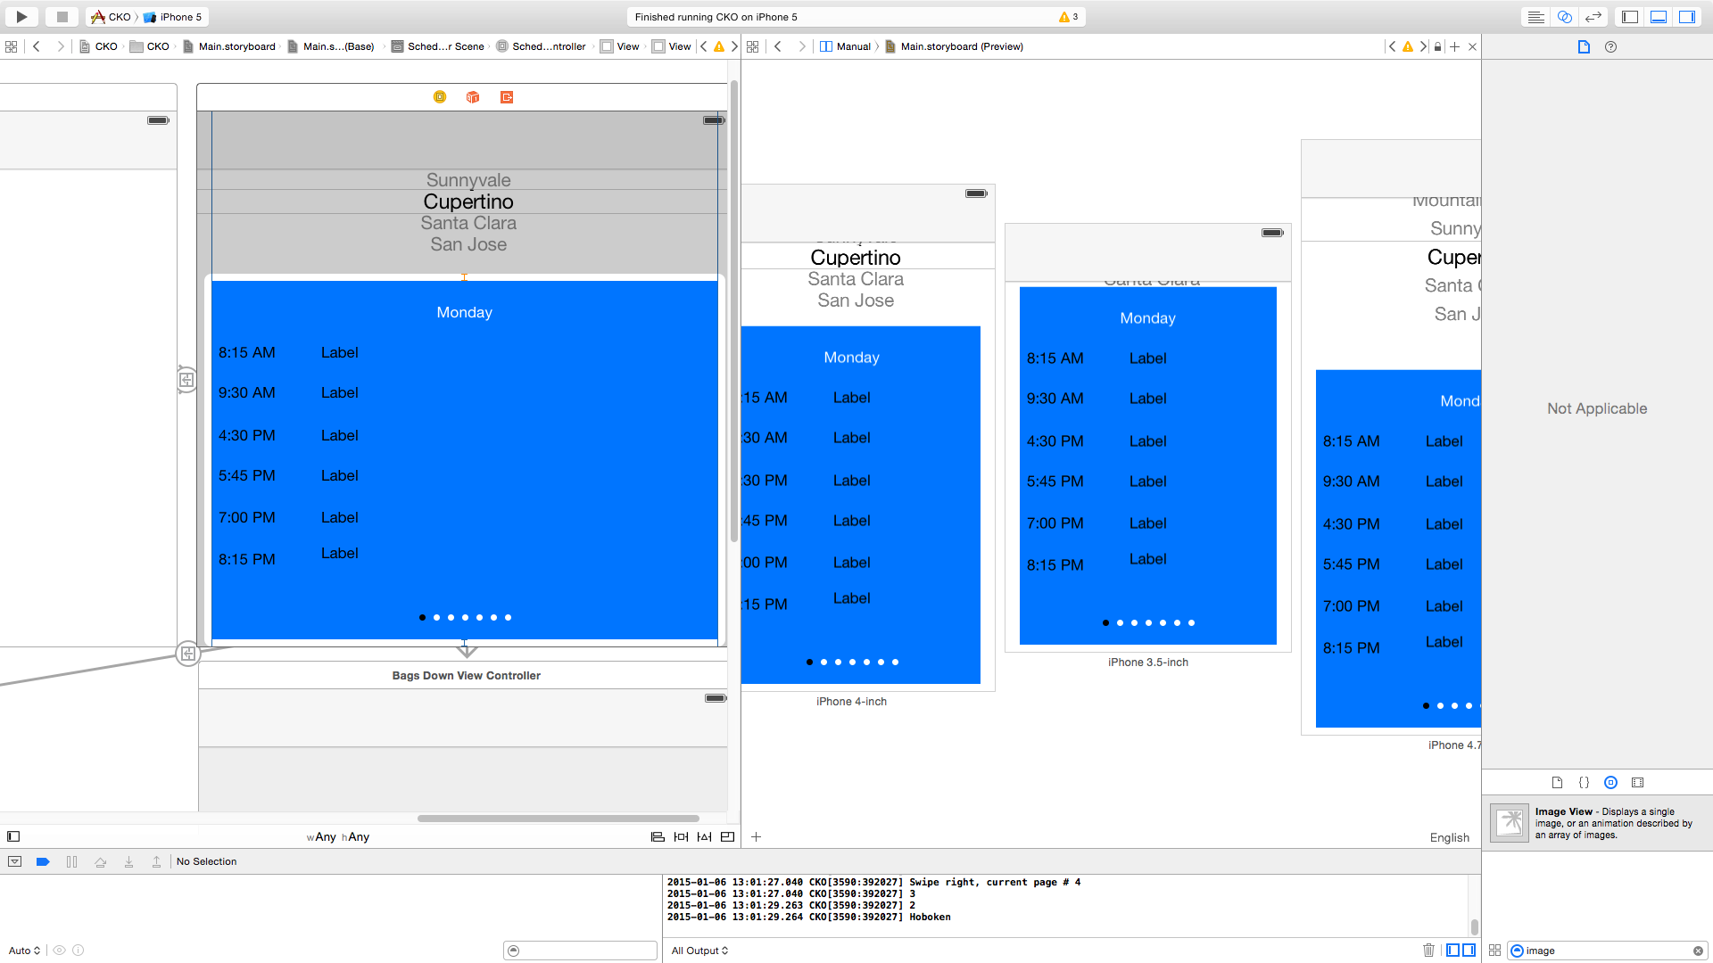Open the Auto variables view dropdown
1713x963 pixels.
(24, 950)
